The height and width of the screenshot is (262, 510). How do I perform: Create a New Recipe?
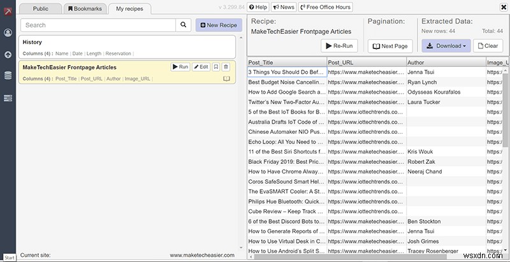coord(219,25)
